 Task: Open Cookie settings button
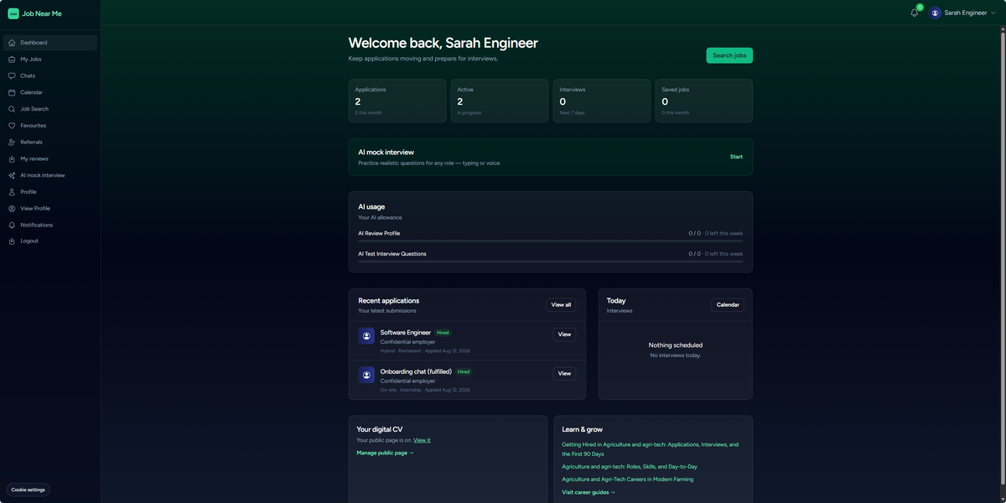[x=29, y=490]
